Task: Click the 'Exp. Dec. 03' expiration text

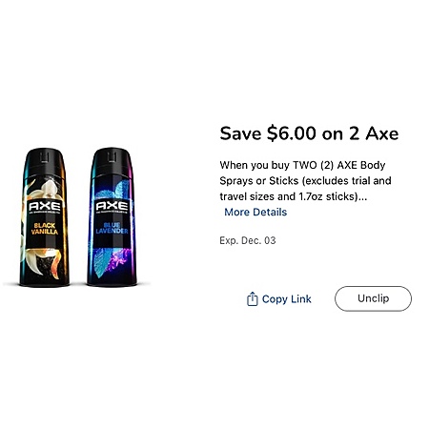Action: (x=248, y=240)
